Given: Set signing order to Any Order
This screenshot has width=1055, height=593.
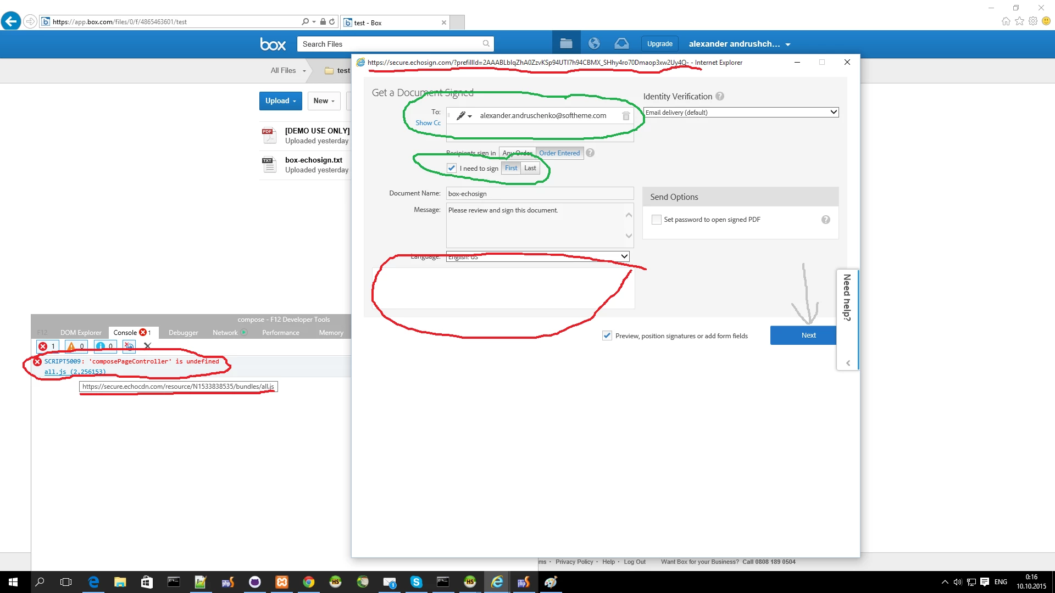Looking at the screenshot, I should 517,153.
